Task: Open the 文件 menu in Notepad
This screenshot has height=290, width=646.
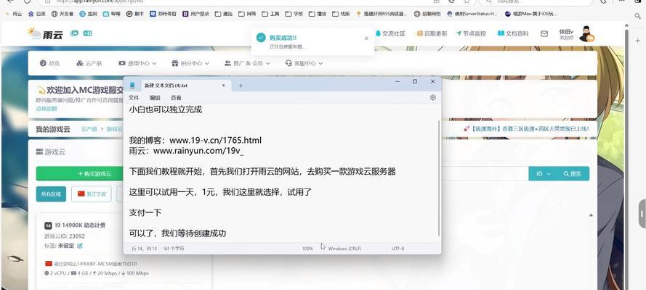Action: coord(134,98)
